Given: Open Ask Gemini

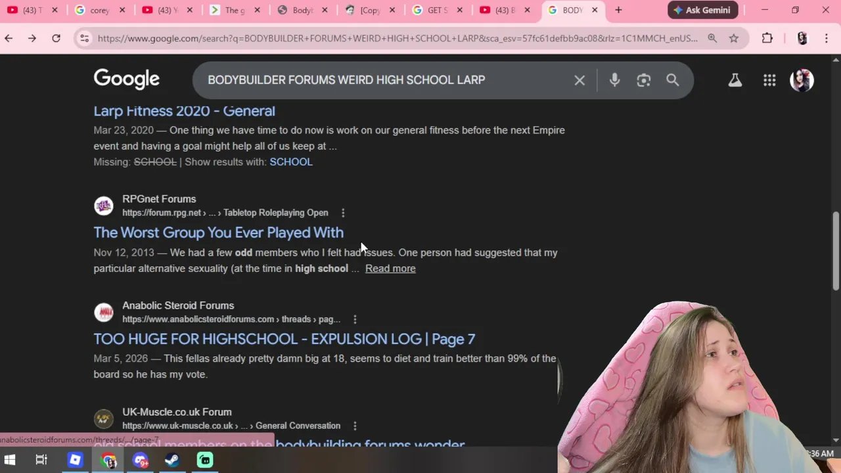Looking at the screenshot, I should pyautogui.click(x=702, y=10).
